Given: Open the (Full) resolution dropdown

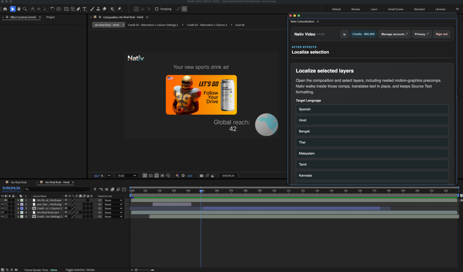Looking at the screenshot, I should point(127,176).
